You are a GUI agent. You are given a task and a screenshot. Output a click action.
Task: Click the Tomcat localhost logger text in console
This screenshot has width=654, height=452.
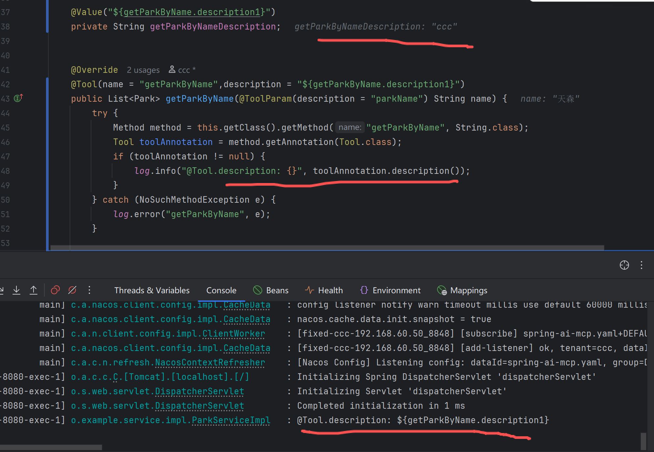(160, 377)
